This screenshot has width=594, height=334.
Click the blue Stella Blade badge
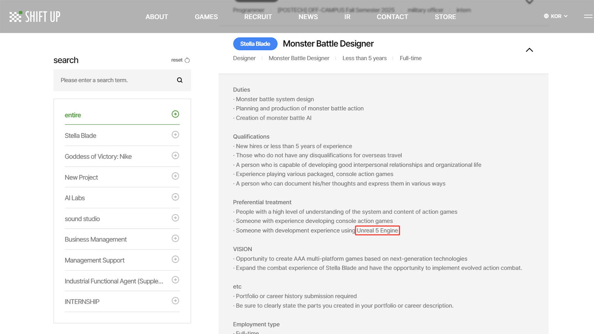point(255,44)
